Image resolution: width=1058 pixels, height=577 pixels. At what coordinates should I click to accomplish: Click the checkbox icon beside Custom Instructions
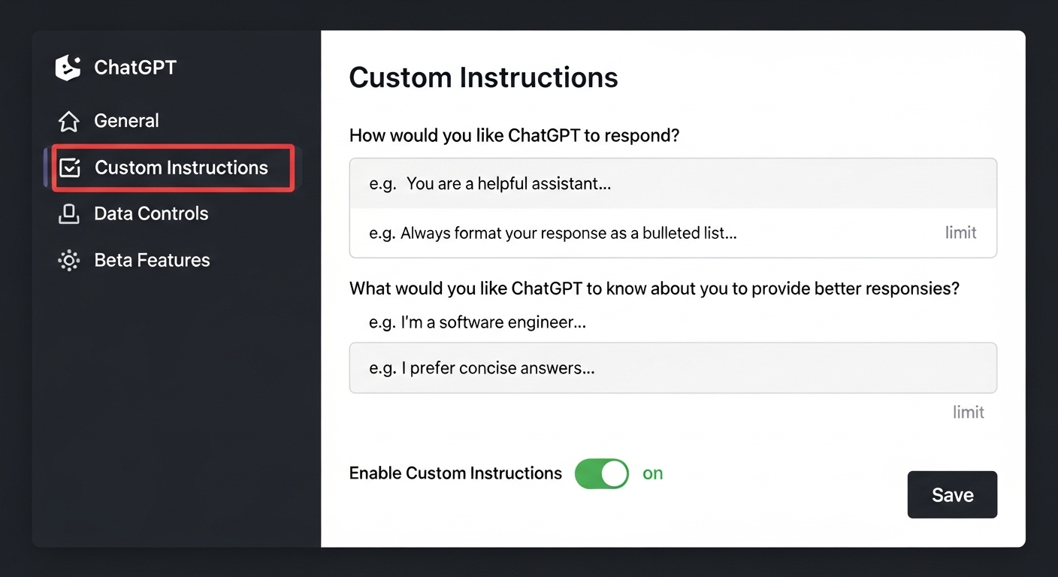click(x=70, y=168)
